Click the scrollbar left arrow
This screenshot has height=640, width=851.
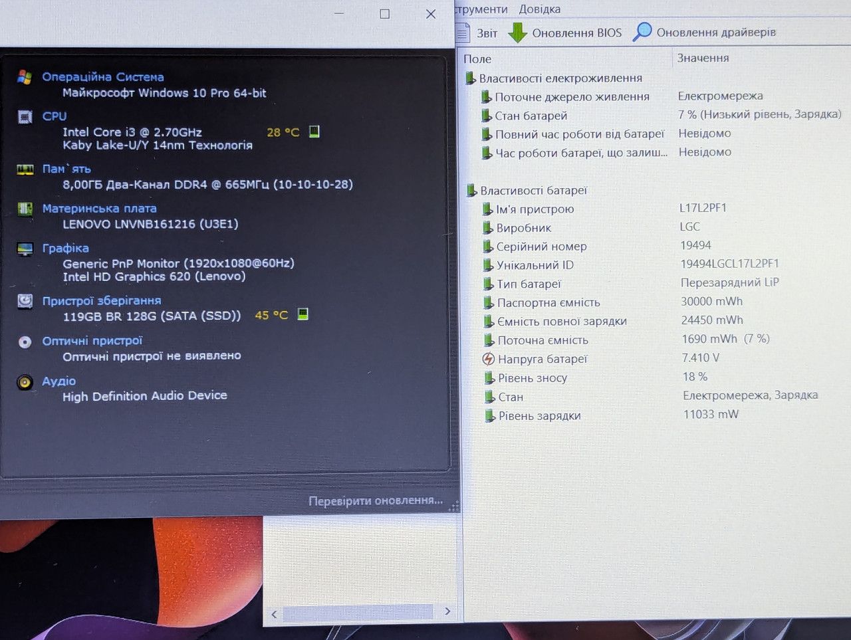coord(274,614)
